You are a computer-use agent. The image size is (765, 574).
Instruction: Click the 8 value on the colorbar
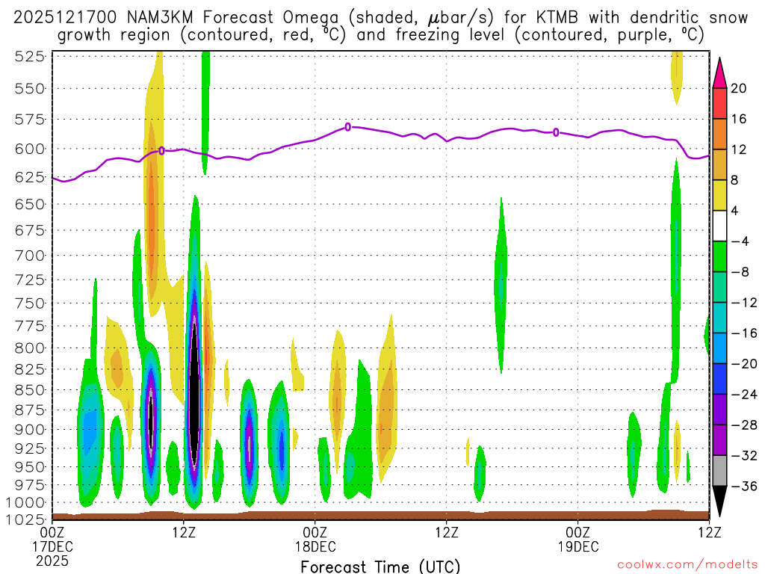tap(734, 180)
